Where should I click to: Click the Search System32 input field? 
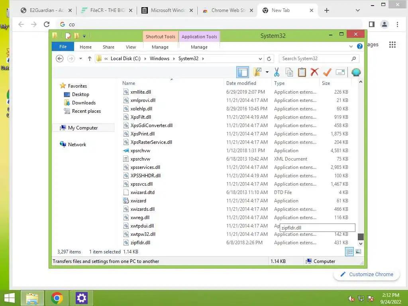pos(315,59)
